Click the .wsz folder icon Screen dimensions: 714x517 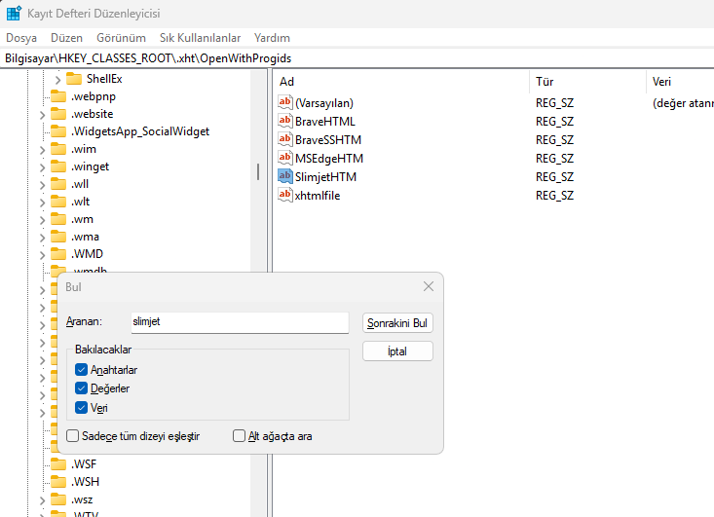[58, 499]
